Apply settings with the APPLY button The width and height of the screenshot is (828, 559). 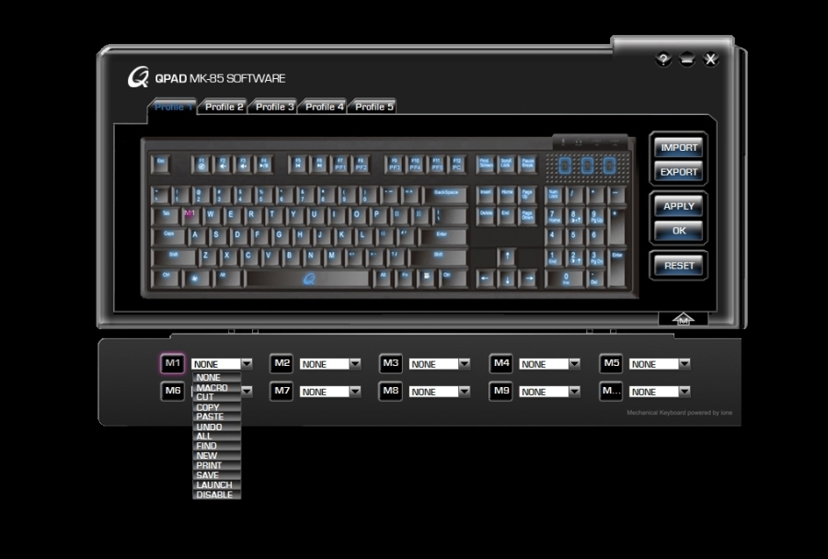pyautogui.click(x=679, y=206)
